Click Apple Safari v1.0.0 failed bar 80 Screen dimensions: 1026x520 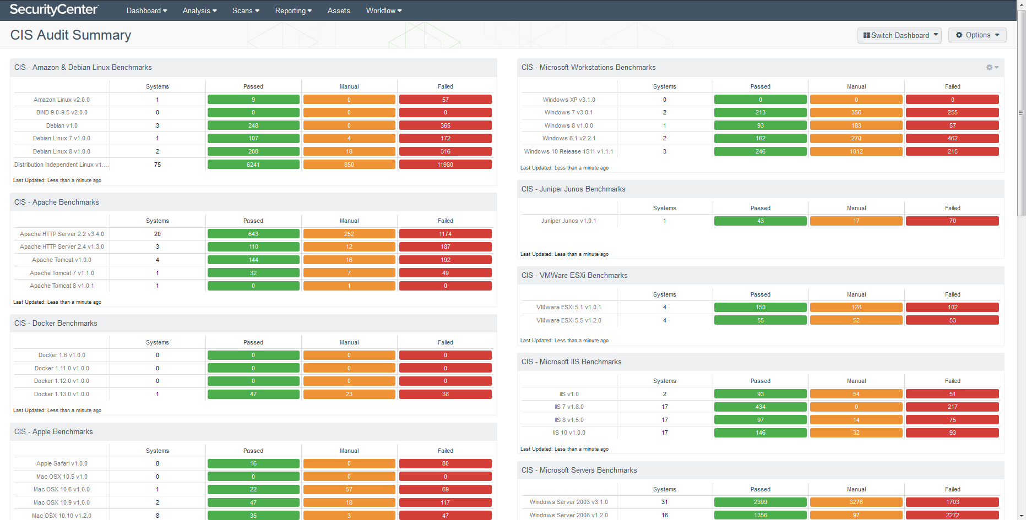445,463
